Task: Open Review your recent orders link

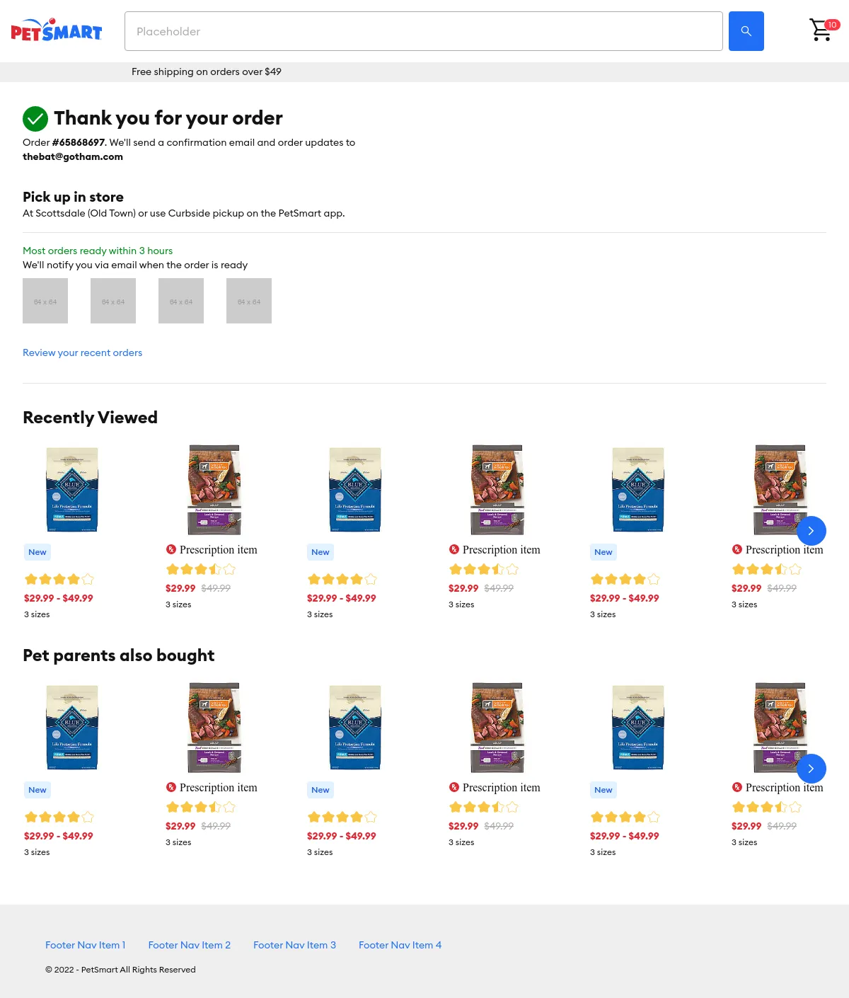Action: (x=82, y=352)
